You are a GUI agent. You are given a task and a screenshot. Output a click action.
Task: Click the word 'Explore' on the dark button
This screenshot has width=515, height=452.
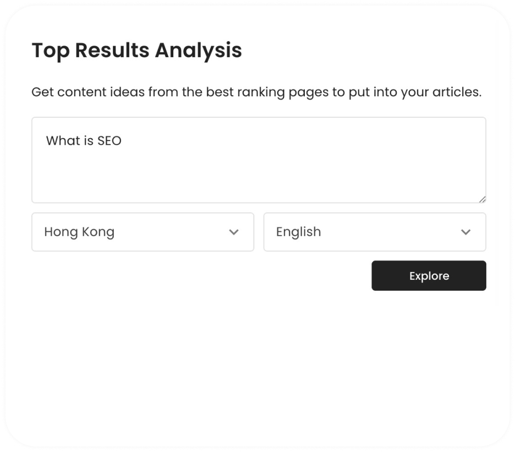pos(429,276)
